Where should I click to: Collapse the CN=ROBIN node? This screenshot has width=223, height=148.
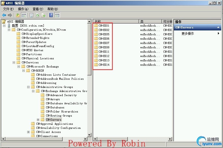click(x=24, y=71)
